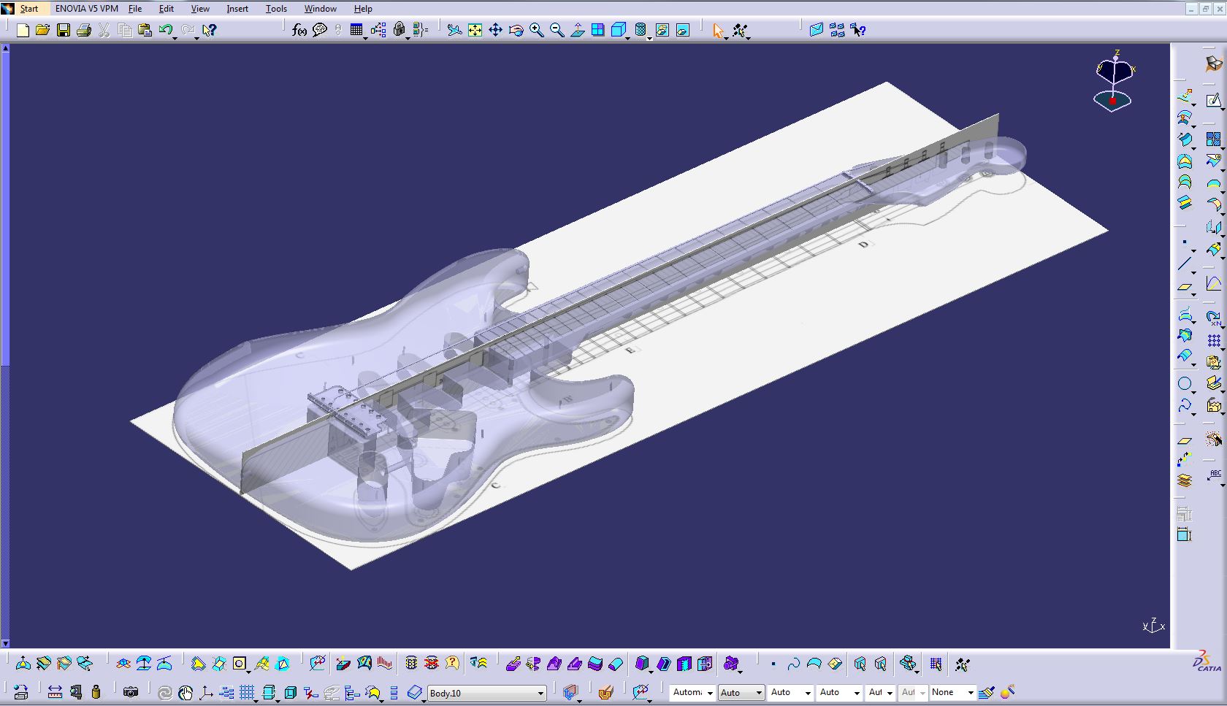This screenshot has height=706, width=1227.
Task: Open the Insert menu
Action: coord(237,9)
